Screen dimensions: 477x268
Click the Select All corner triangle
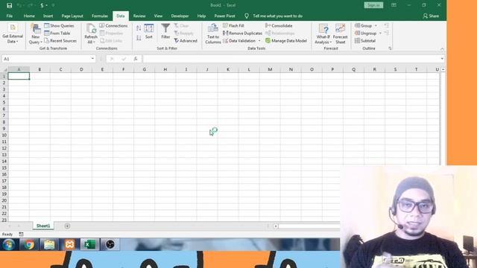(x=4, y=69)
